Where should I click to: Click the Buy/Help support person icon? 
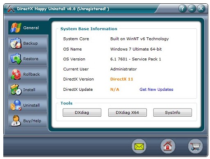16,121
